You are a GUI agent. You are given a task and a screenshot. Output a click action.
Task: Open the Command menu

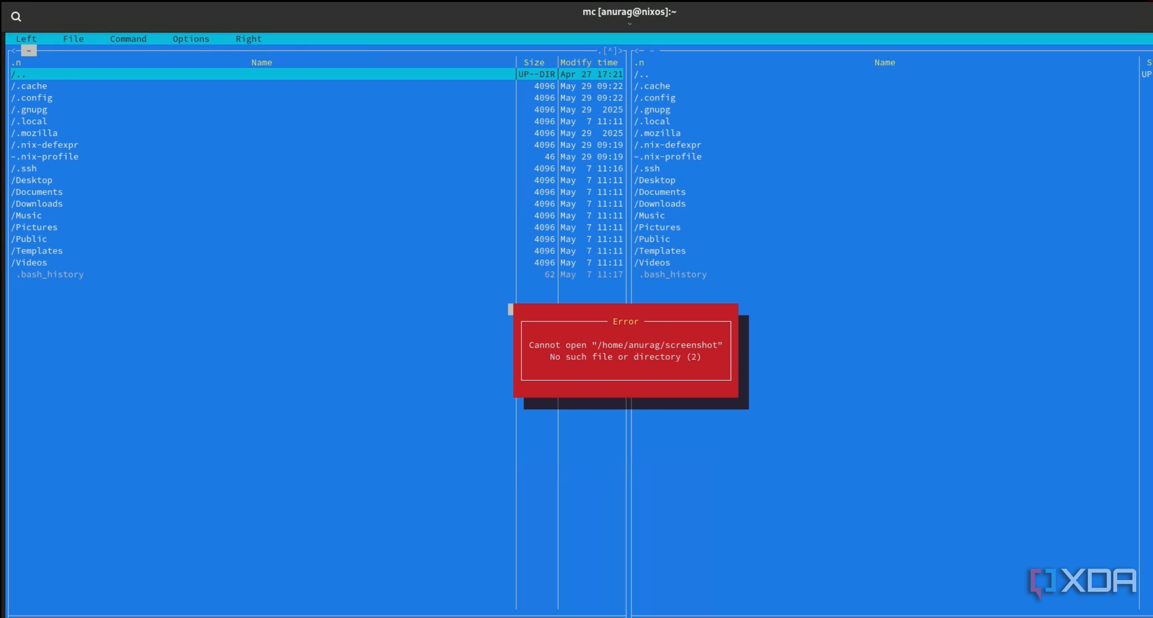(128, 39)
